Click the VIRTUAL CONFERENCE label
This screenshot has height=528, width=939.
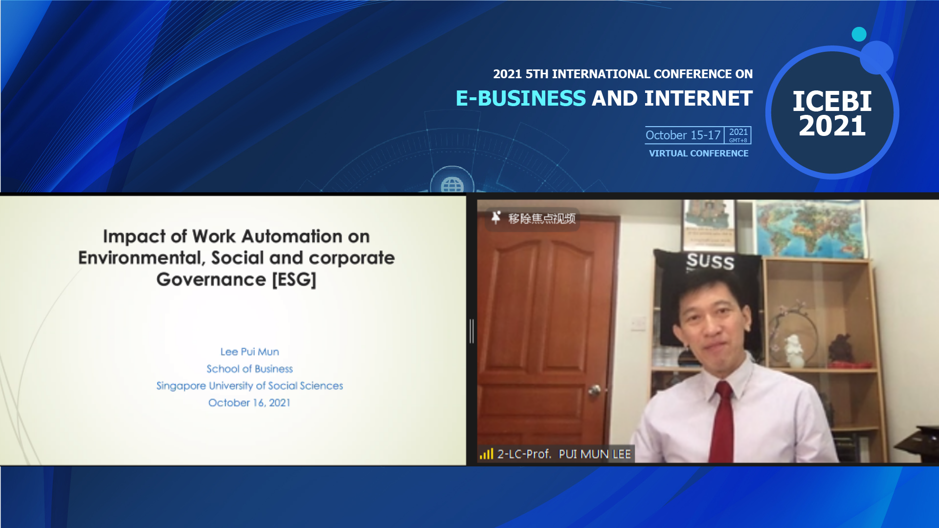tap(698, 153)
